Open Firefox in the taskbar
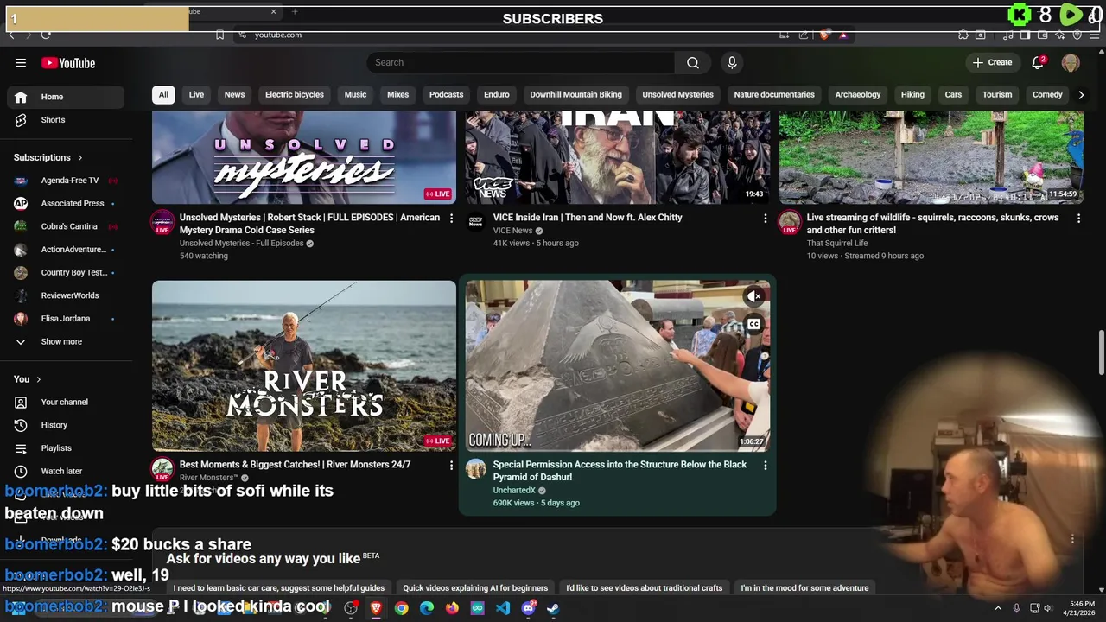 452,608
